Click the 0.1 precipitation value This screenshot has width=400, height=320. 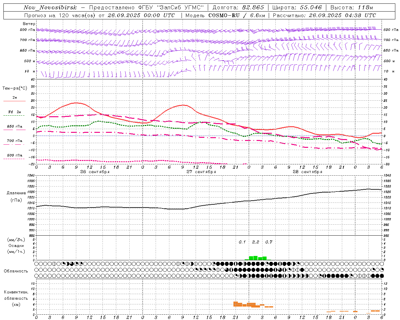coord(242,242)
